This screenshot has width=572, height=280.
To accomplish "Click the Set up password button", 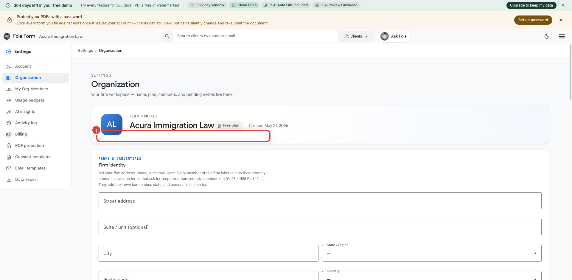I will click(533, 20).
